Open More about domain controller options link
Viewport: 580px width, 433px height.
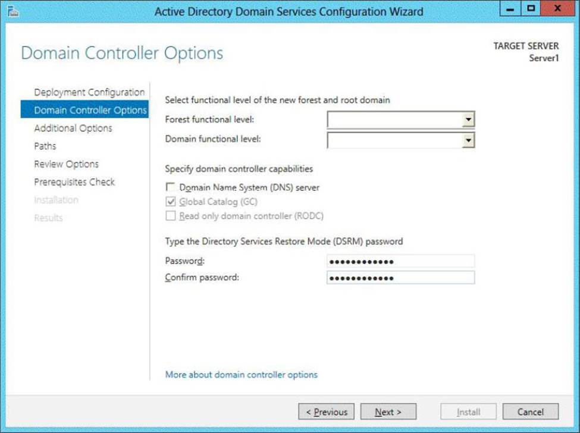[241, 375]
